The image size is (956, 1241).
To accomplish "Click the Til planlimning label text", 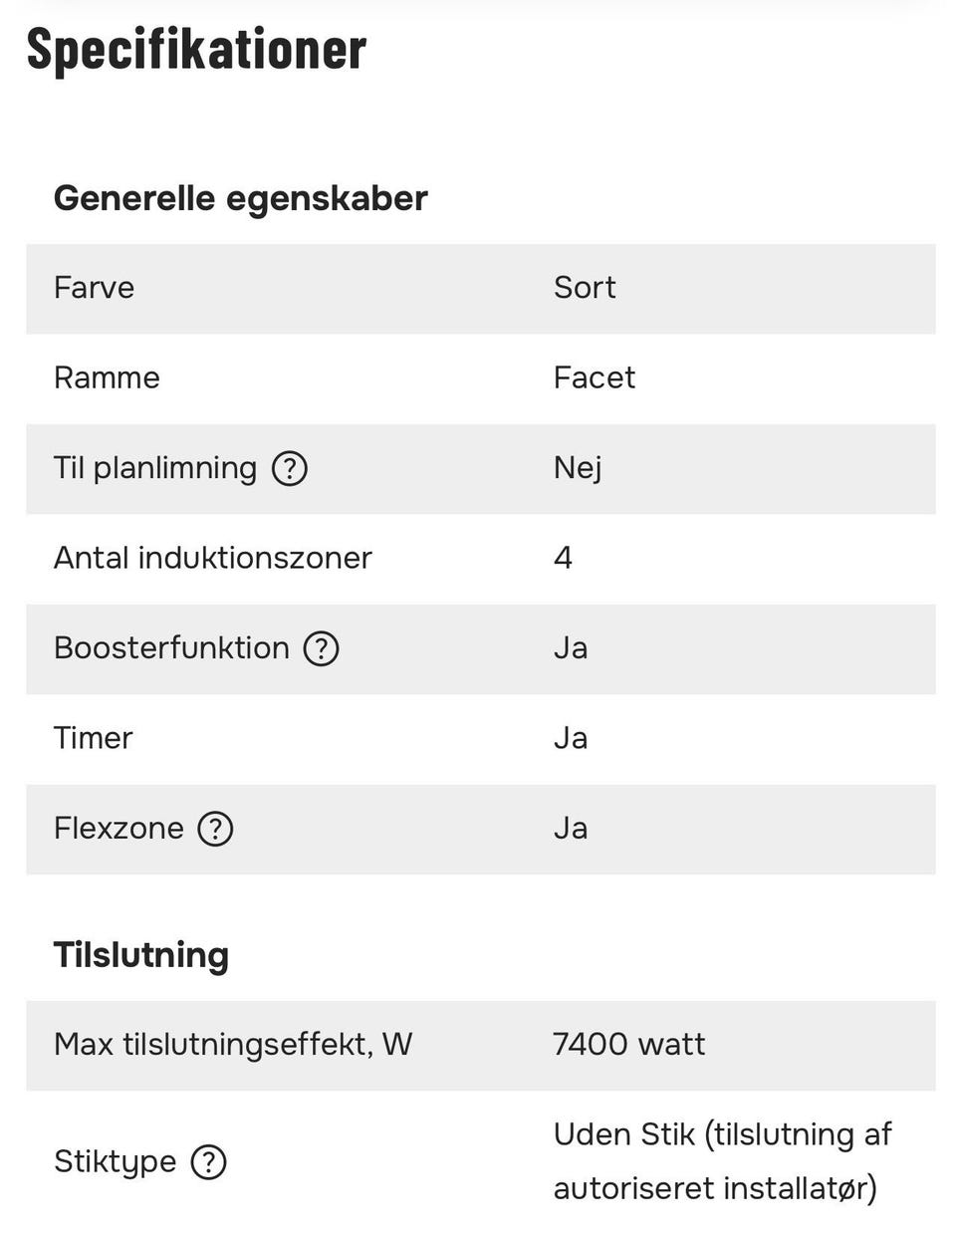I will pos(155,468).
